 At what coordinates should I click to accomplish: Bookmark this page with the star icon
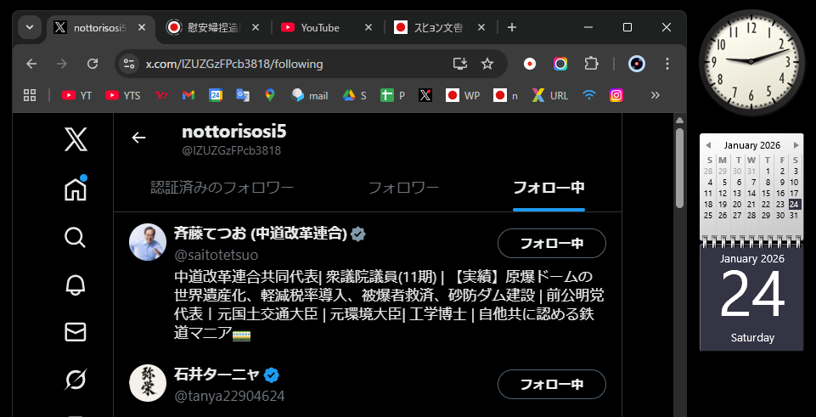tap(487, 64)
